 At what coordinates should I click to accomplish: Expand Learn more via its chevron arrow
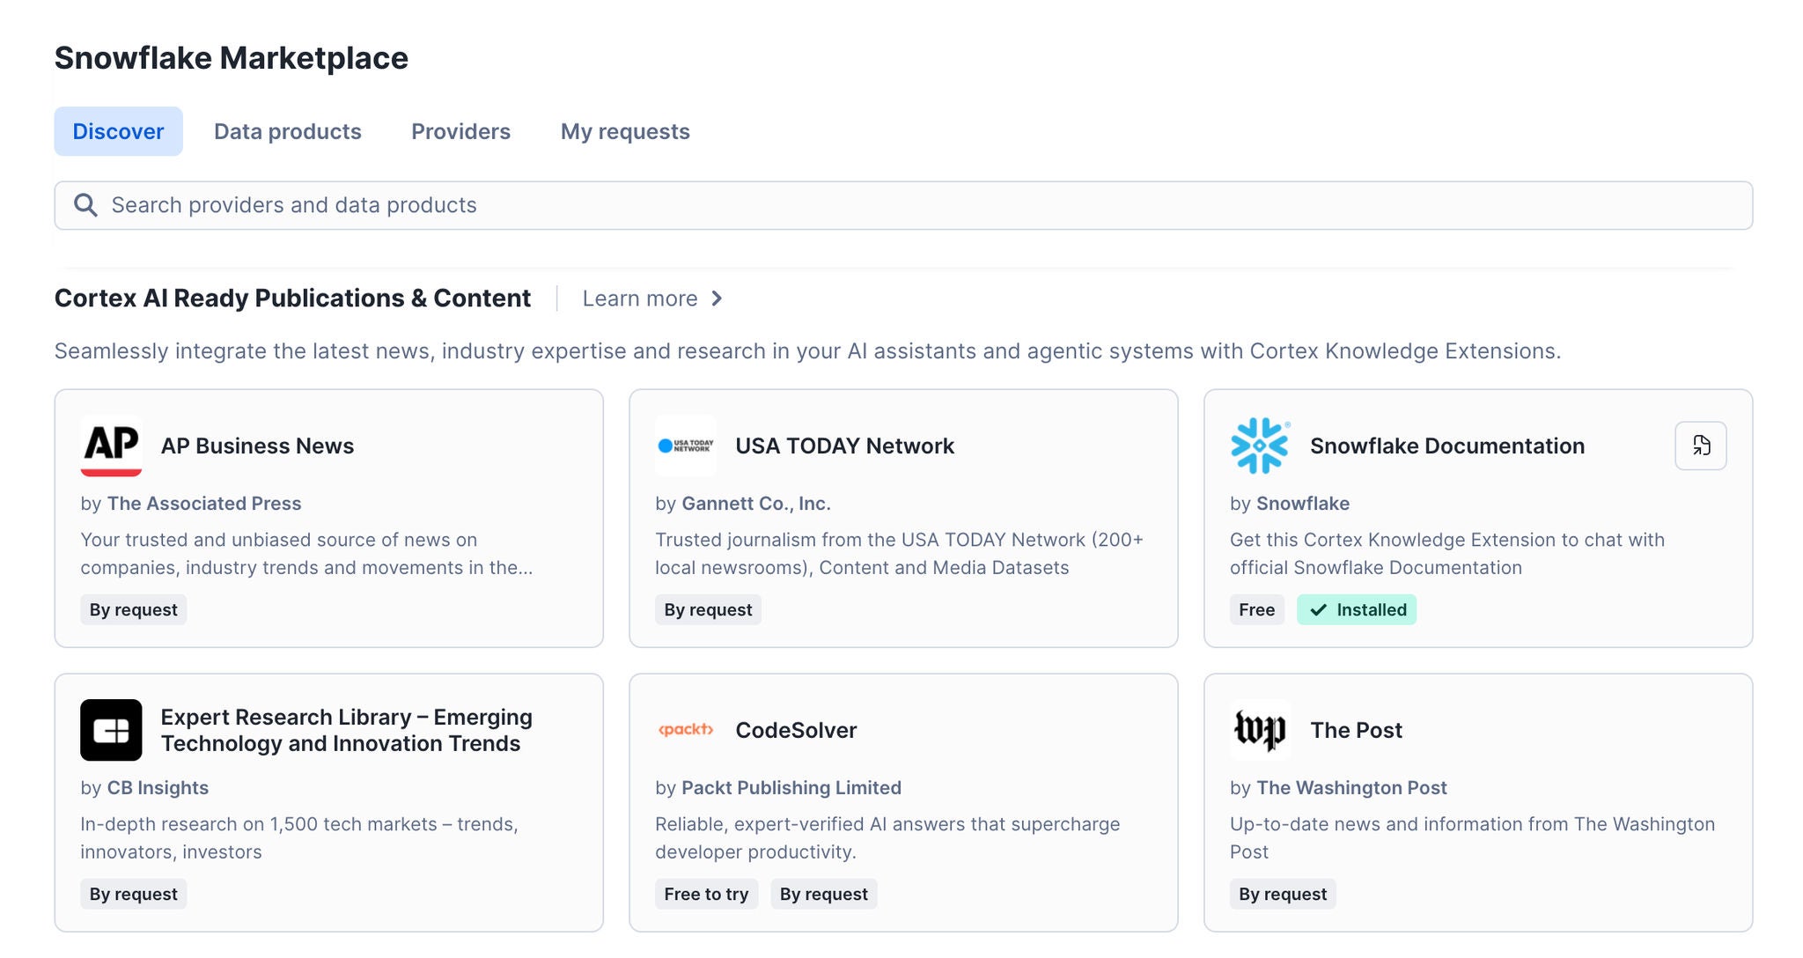tap(718, 298)
